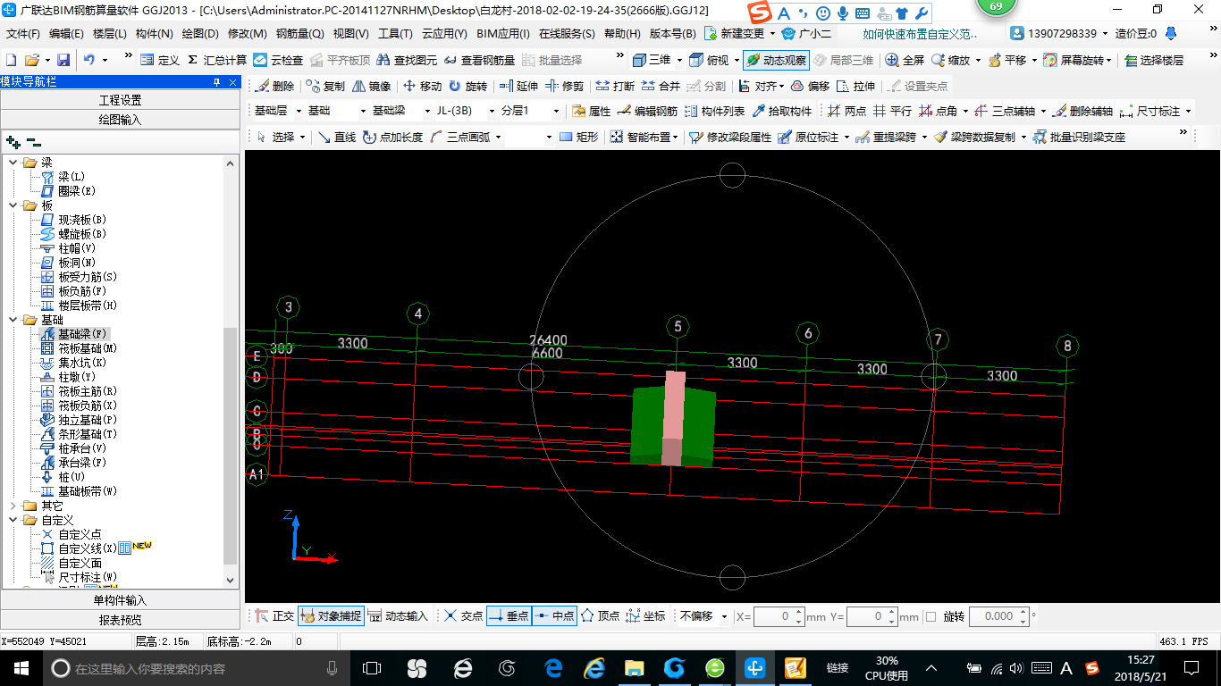Select the 旋转 (Rotate) tool
The image size is (1221, 686).
point(468,87)
